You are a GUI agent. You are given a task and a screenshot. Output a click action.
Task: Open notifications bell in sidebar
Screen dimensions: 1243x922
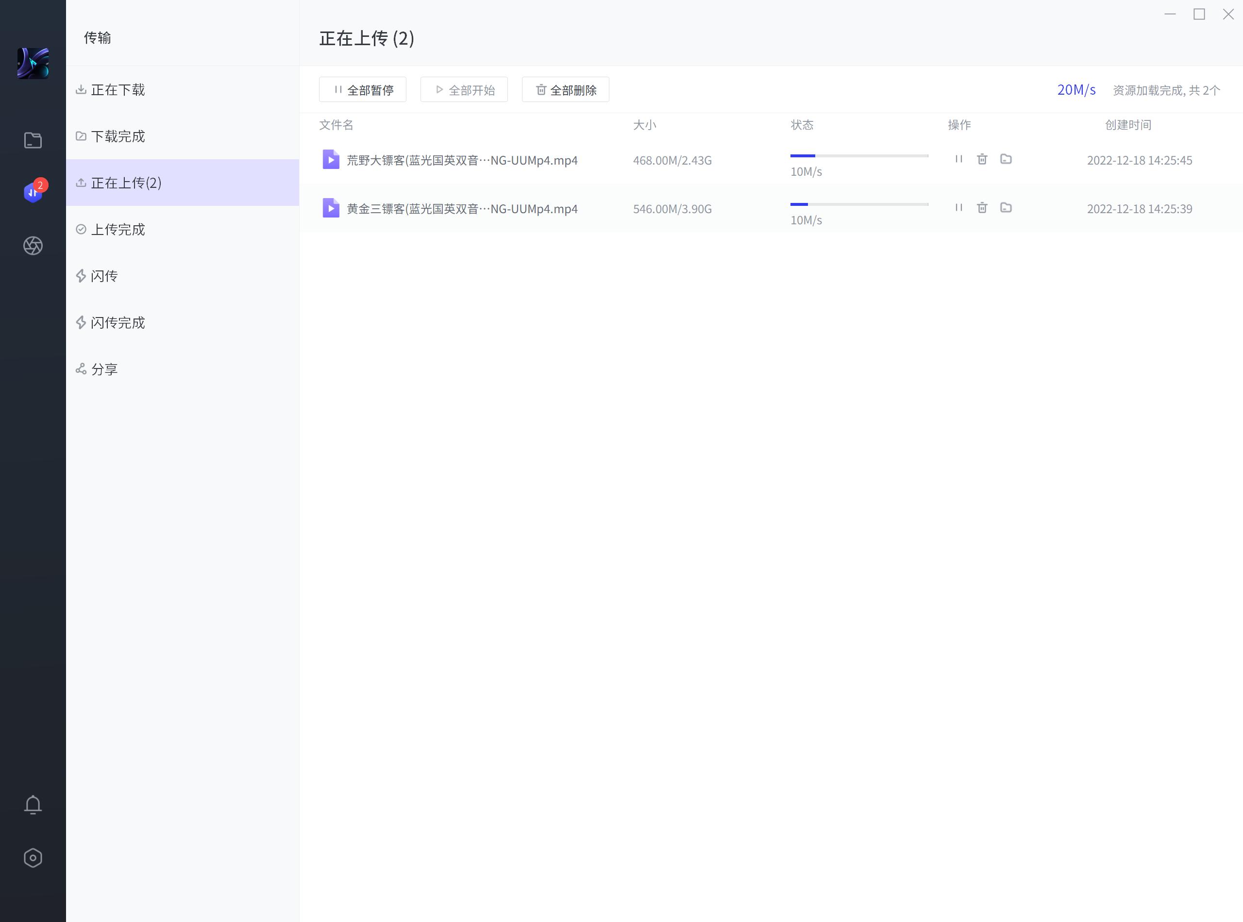coord(33,804)
